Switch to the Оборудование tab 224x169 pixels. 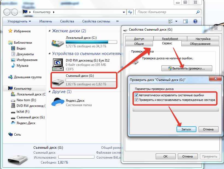(200, 43)
